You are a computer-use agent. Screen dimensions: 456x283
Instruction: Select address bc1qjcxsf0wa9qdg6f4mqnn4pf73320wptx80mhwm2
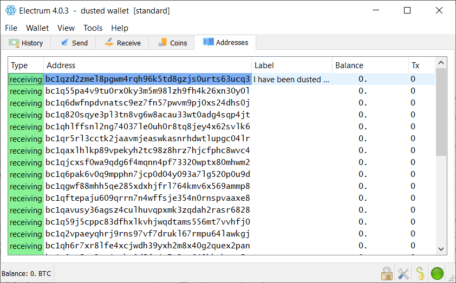pyautogui.click(x=147, y=162)
